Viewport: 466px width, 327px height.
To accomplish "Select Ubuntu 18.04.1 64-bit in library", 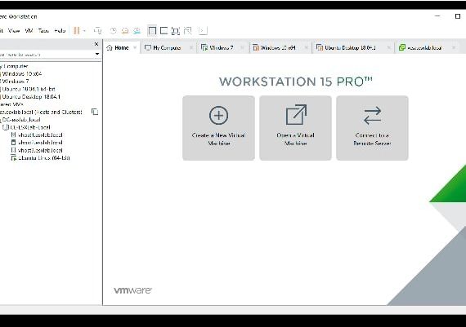I will point(29,89).
